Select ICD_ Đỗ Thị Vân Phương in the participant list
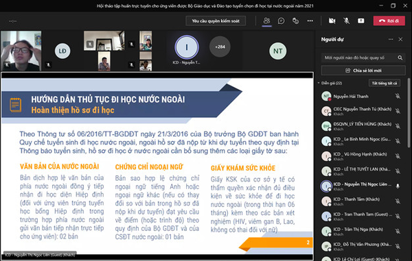This screenshot has width=412, height=261. coord(360,247)
